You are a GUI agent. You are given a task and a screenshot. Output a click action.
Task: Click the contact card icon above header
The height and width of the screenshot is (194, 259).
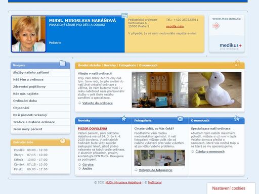tap(124, 16)
